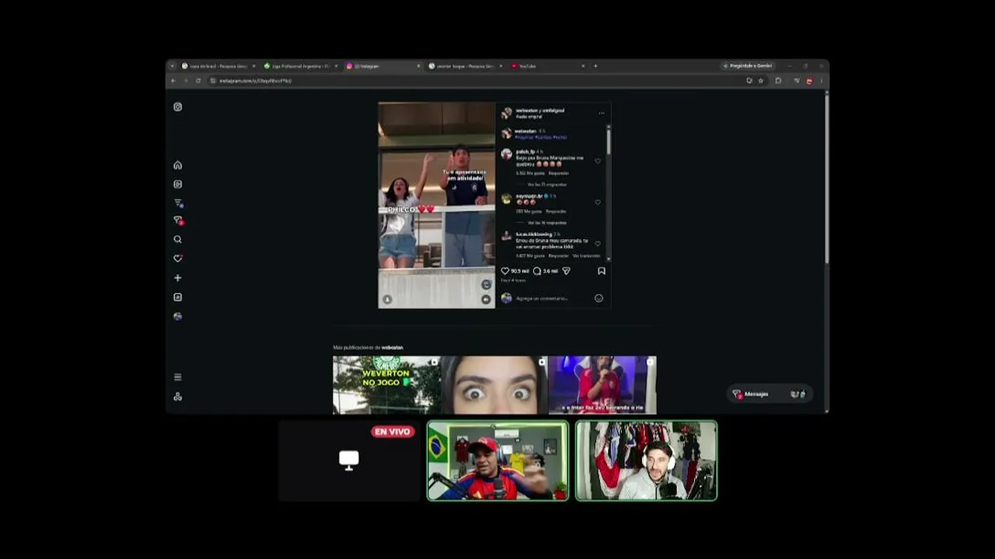Open Instagram search magnifier icon

tap(178, 240)
